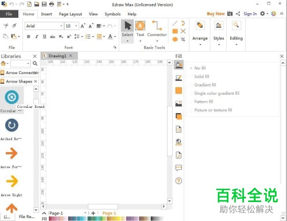287x221 pixels.
Task: Pick the arc drawing tool
Action: coord(183,24)
